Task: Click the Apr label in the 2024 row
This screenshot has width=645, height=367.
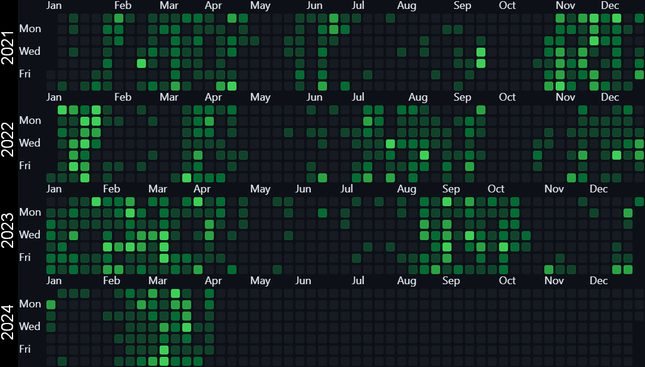Action: pos(213,280)
